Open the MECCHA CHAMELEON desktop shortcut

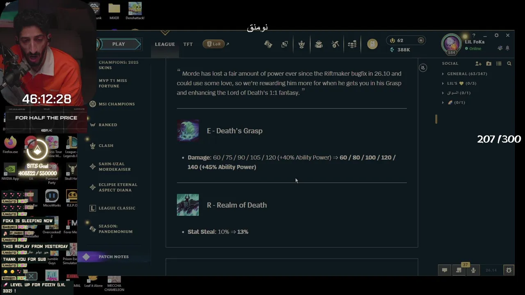click(x=114, y=284)
